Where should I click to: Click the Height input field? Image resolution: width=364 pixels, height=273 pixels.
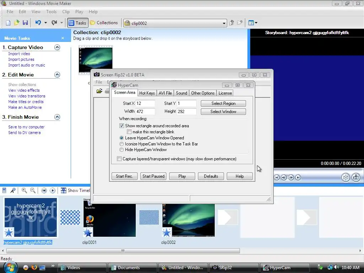187,111
